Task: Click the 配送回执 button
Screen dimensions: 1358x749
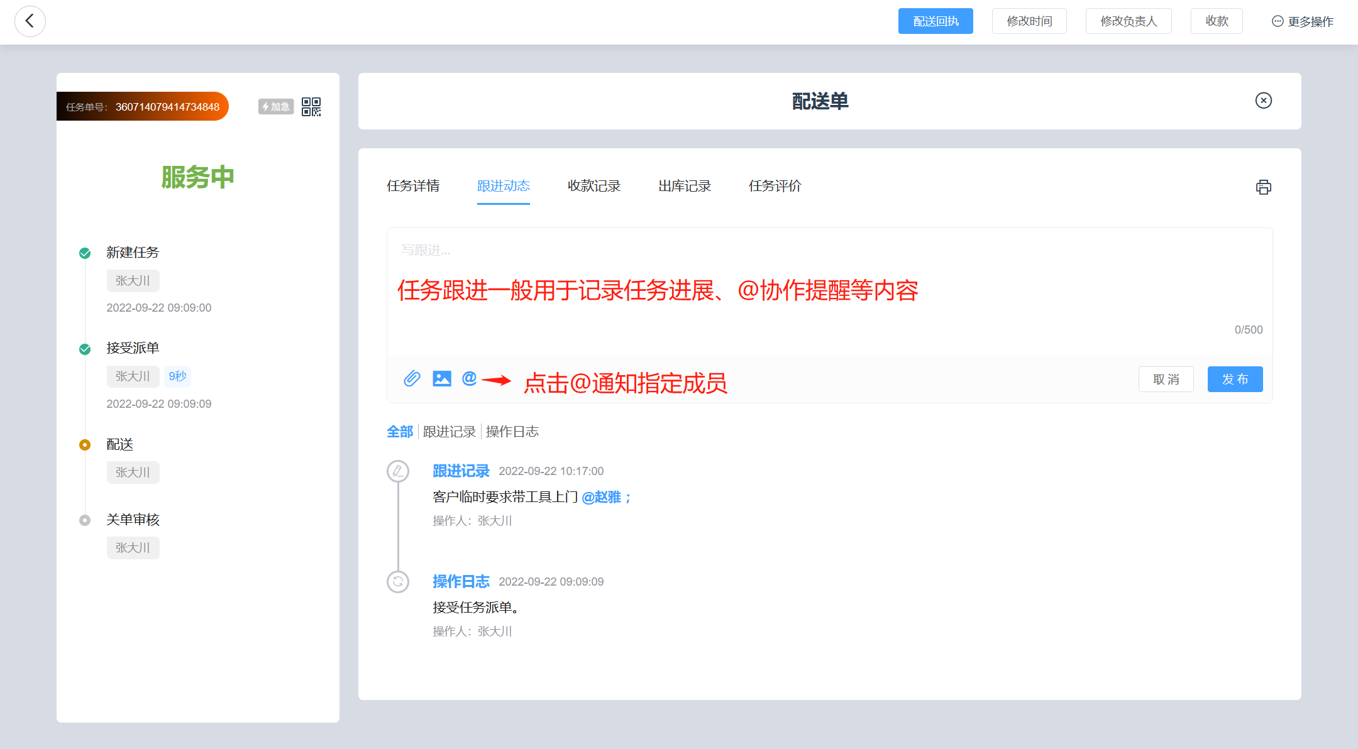Action: (936, 21)
